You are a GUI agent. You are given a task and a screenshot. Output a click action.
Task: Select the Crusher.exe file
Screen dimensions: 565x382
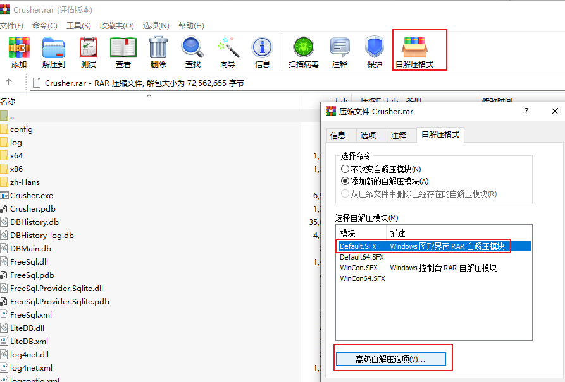pos(32,196)
